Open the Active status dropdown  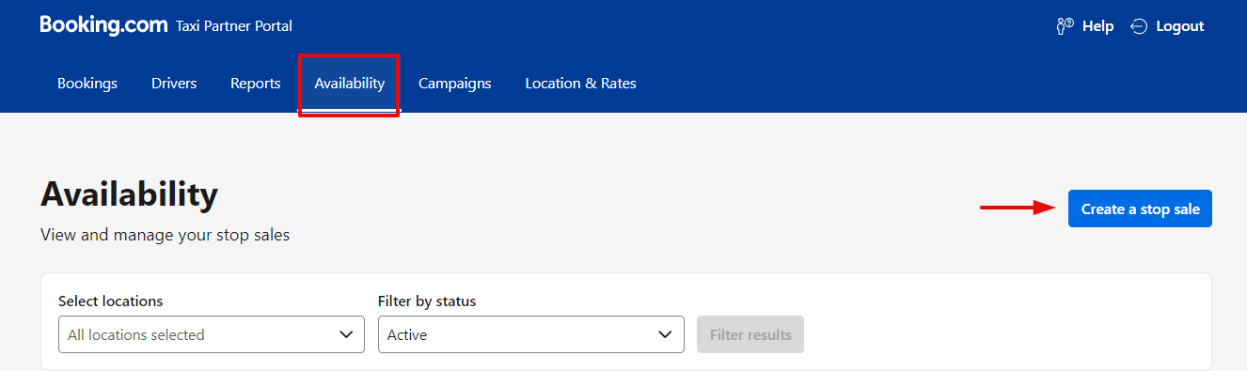pyautogui.click(x=531, y=334)
